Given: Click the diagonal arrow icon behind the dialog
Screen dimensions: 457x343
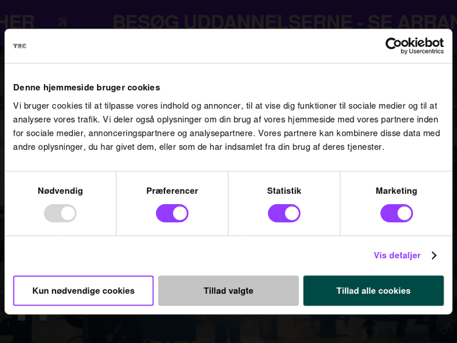Looking at the screenshot, I should click(62, 23).
